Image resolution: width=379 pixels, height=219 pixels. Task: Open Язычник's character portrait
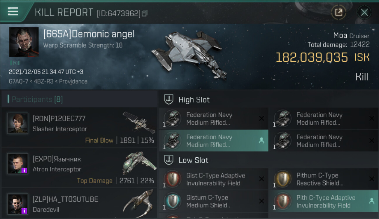tap(18, 164)
